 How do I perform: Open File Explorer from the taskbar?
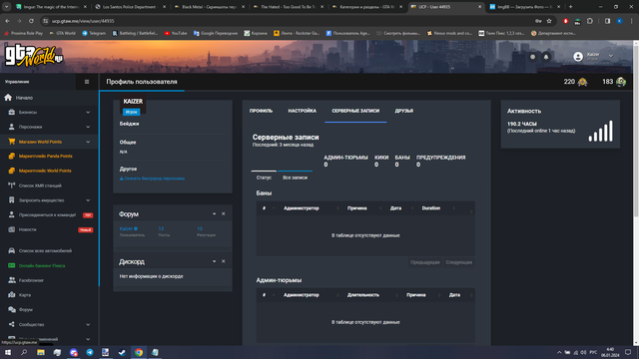click(41, 352)
